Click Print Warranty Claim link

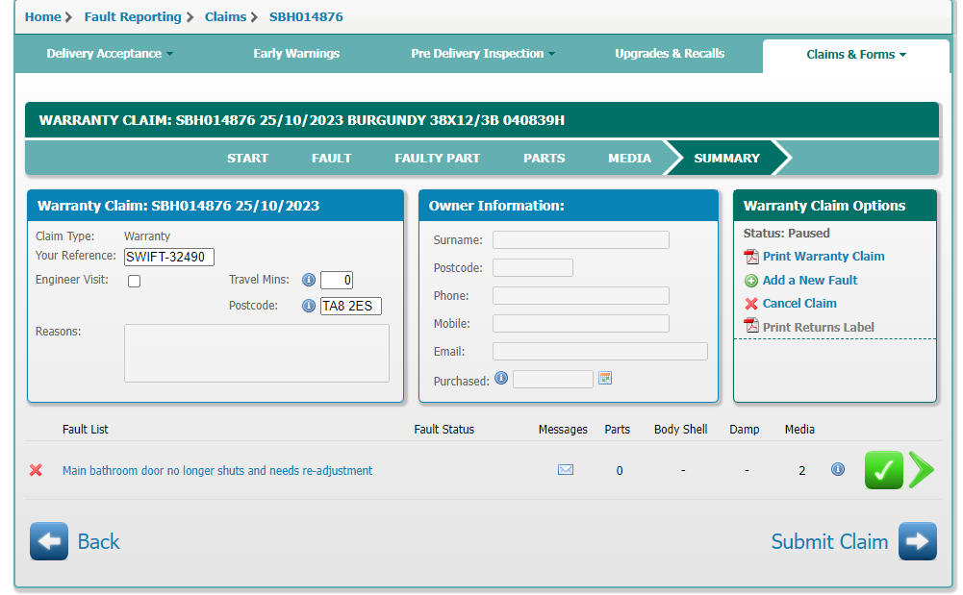pos(823,257)
